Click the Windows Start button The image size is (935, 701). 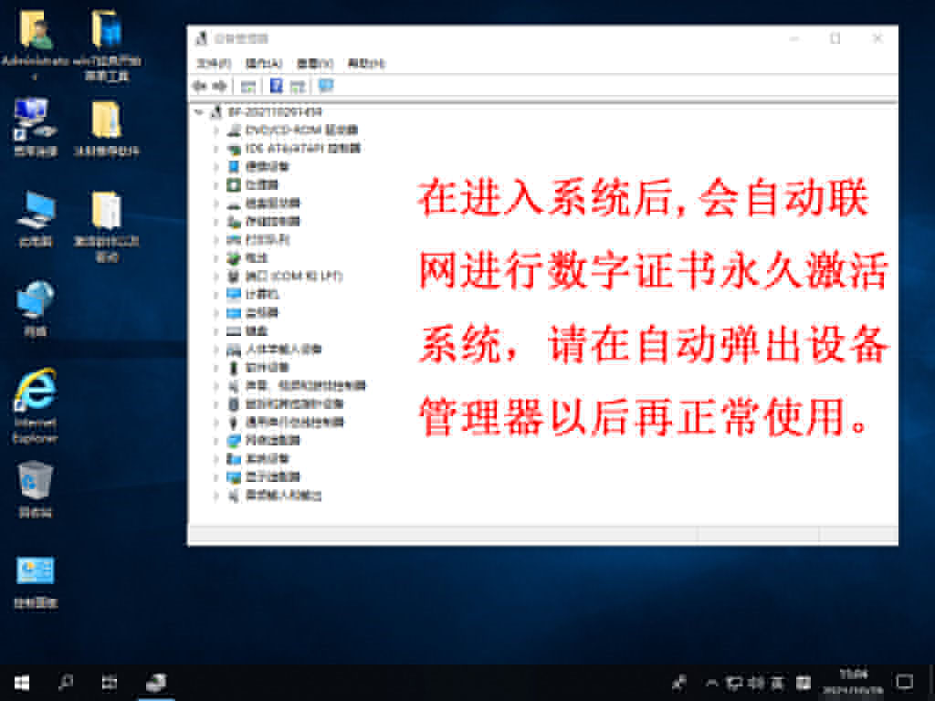(x=22, y=682)
